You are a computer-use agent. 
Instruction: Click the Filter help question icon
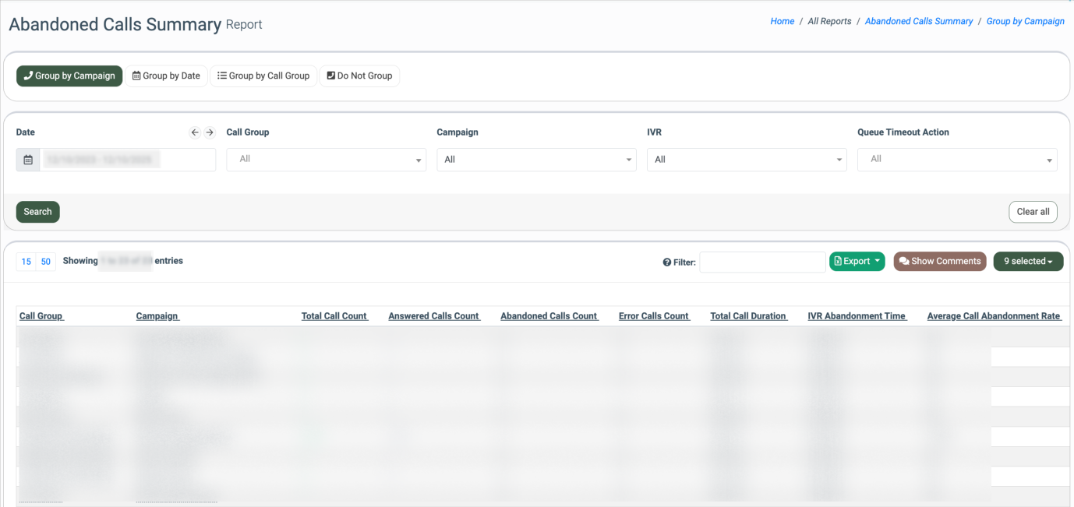[666, 262]
